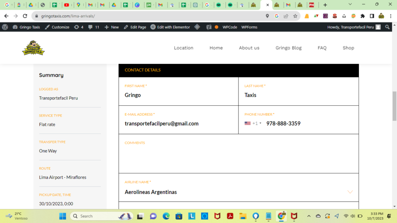Open the WordPress logo admin menu

[x=5, y=27]
